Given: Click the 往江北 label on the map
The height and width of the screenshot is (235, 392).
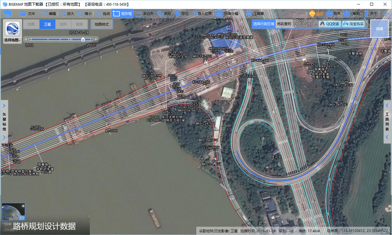Looking at the screenshot, I should [x=276, y=157].
